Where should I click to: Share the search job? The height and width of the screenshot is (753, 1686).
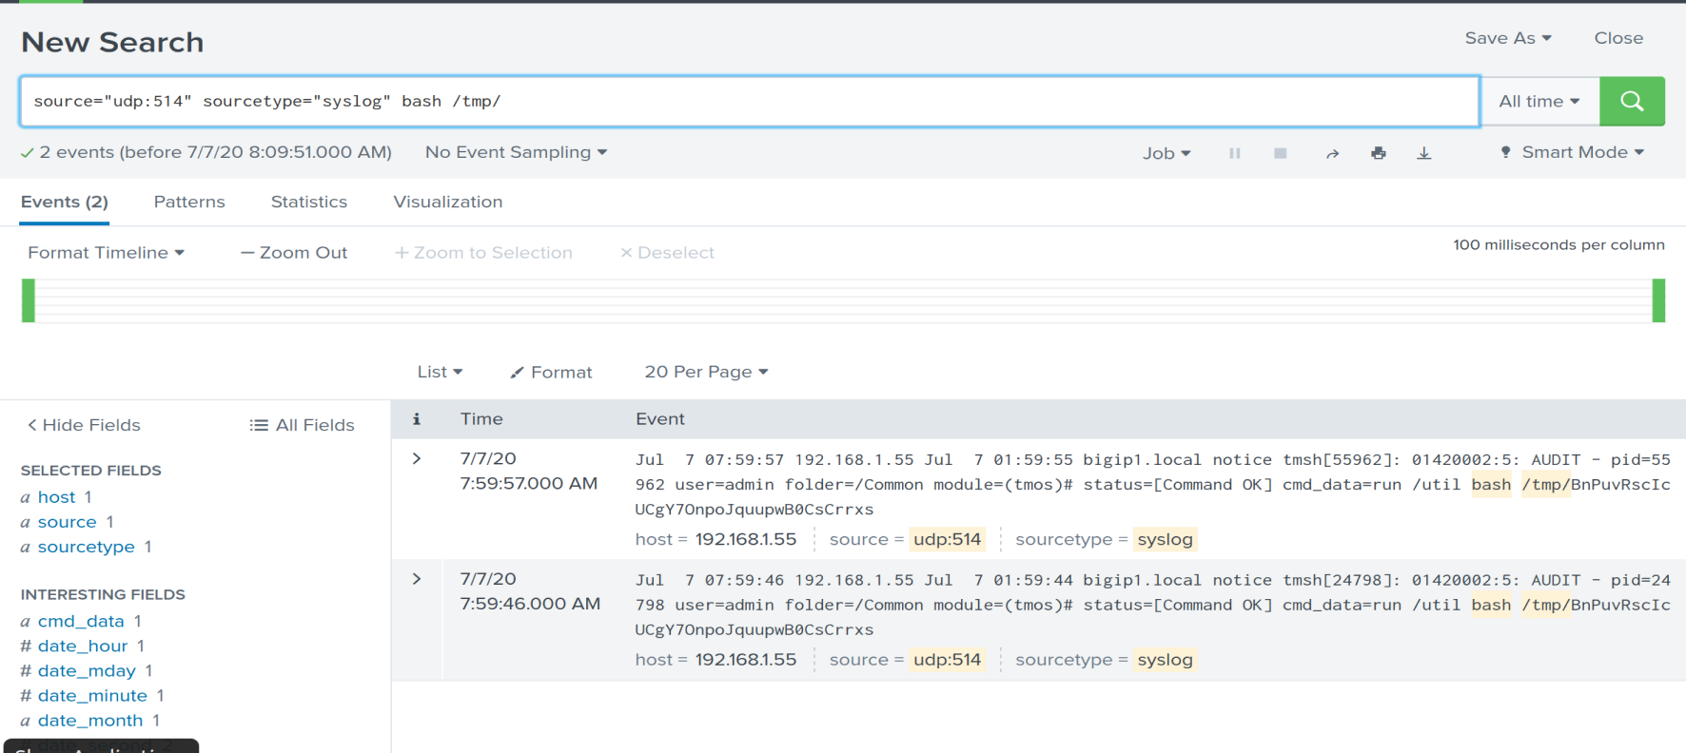pyautogui.click(x=1332, y=153)
